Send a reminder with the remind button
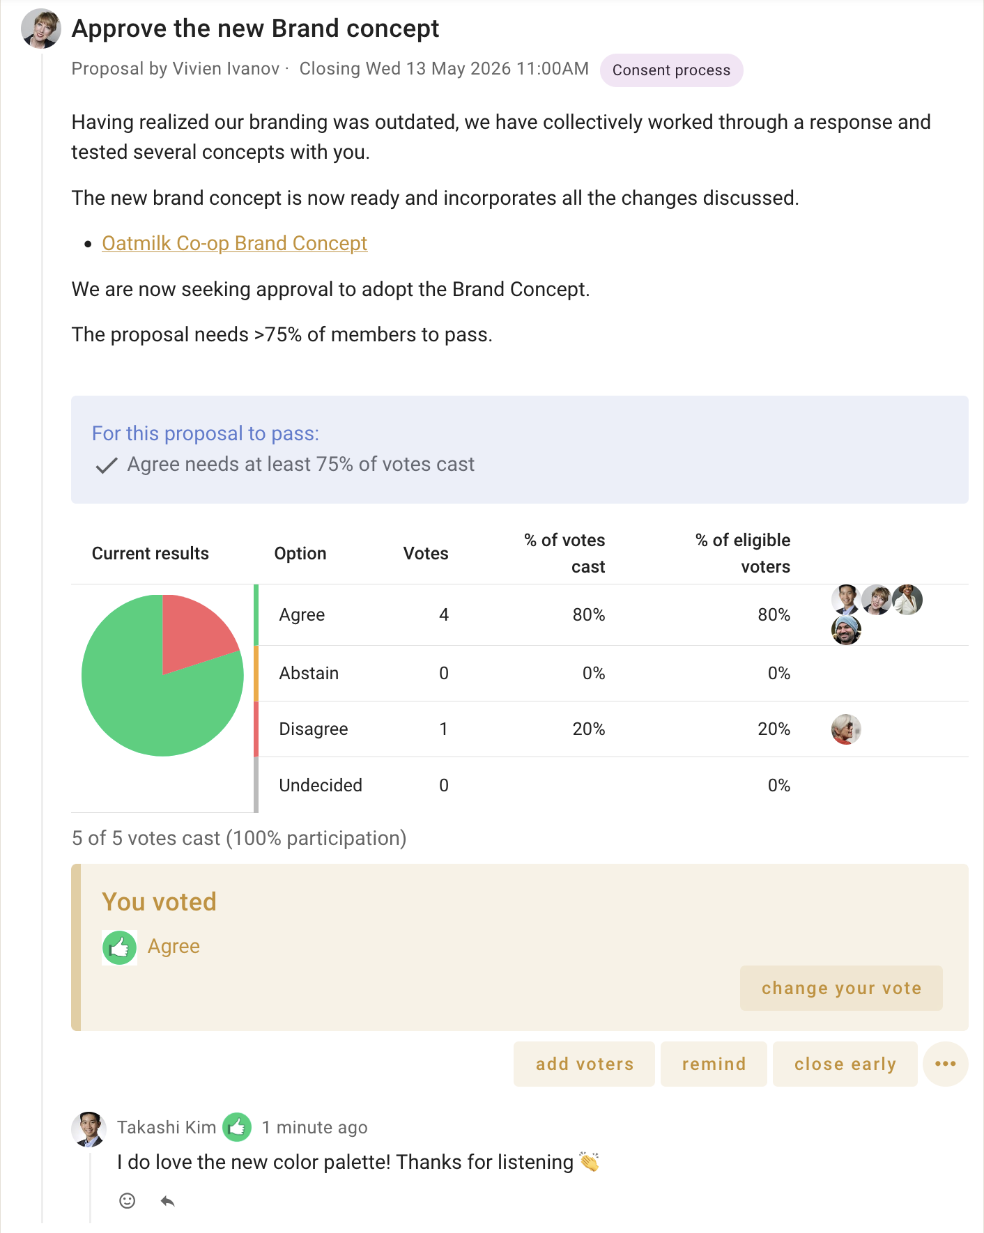 [714, 1064]
